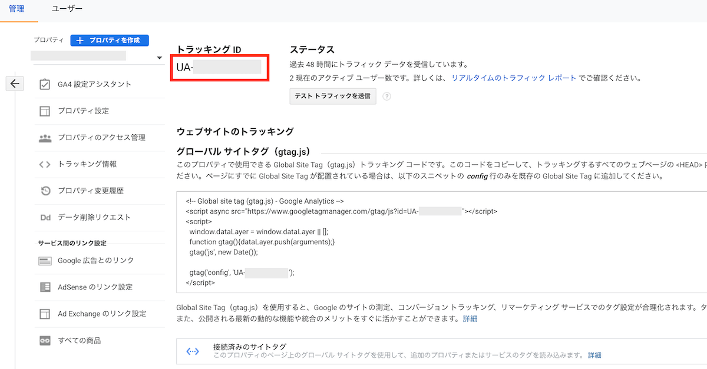Click the トラッキング情報 code brackets icon

pyautogui.click(x=45, y=164)
